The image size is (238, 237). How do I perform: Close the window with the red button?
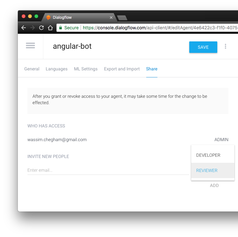click(24, 16)
